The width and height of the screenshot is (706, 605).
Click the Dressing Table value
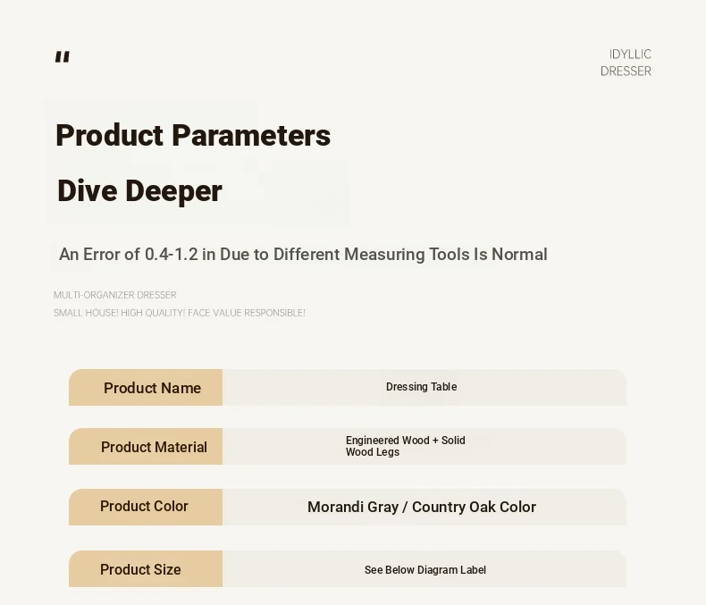click(421, 387)
